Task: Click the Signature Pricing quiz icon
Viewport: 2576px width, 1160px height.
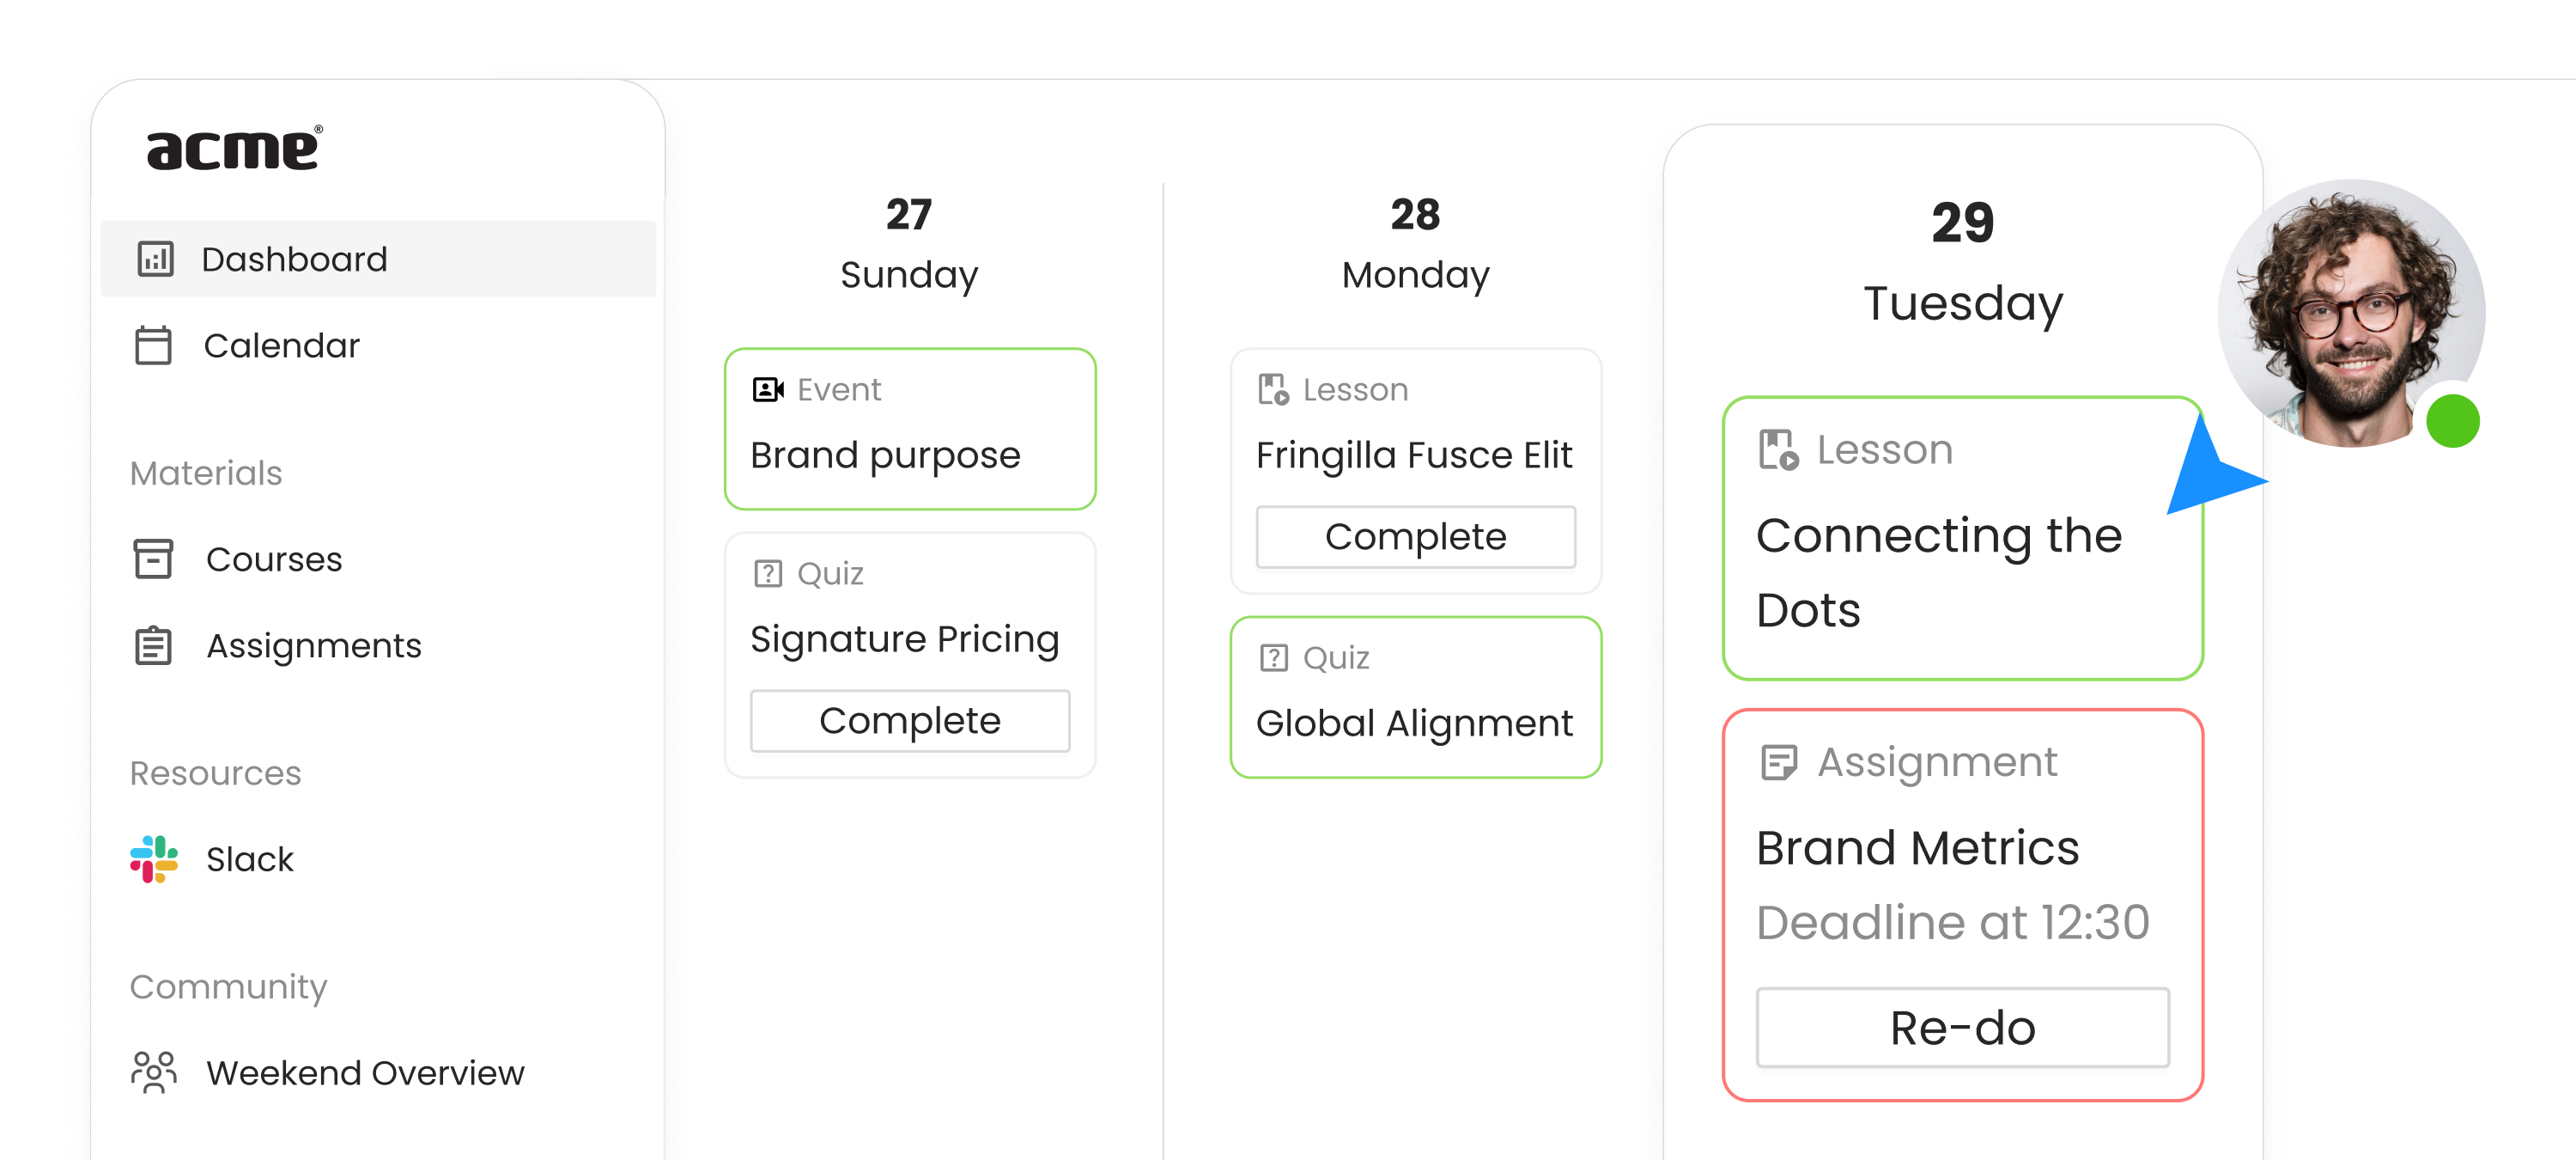Action: [x=768, y=573]
